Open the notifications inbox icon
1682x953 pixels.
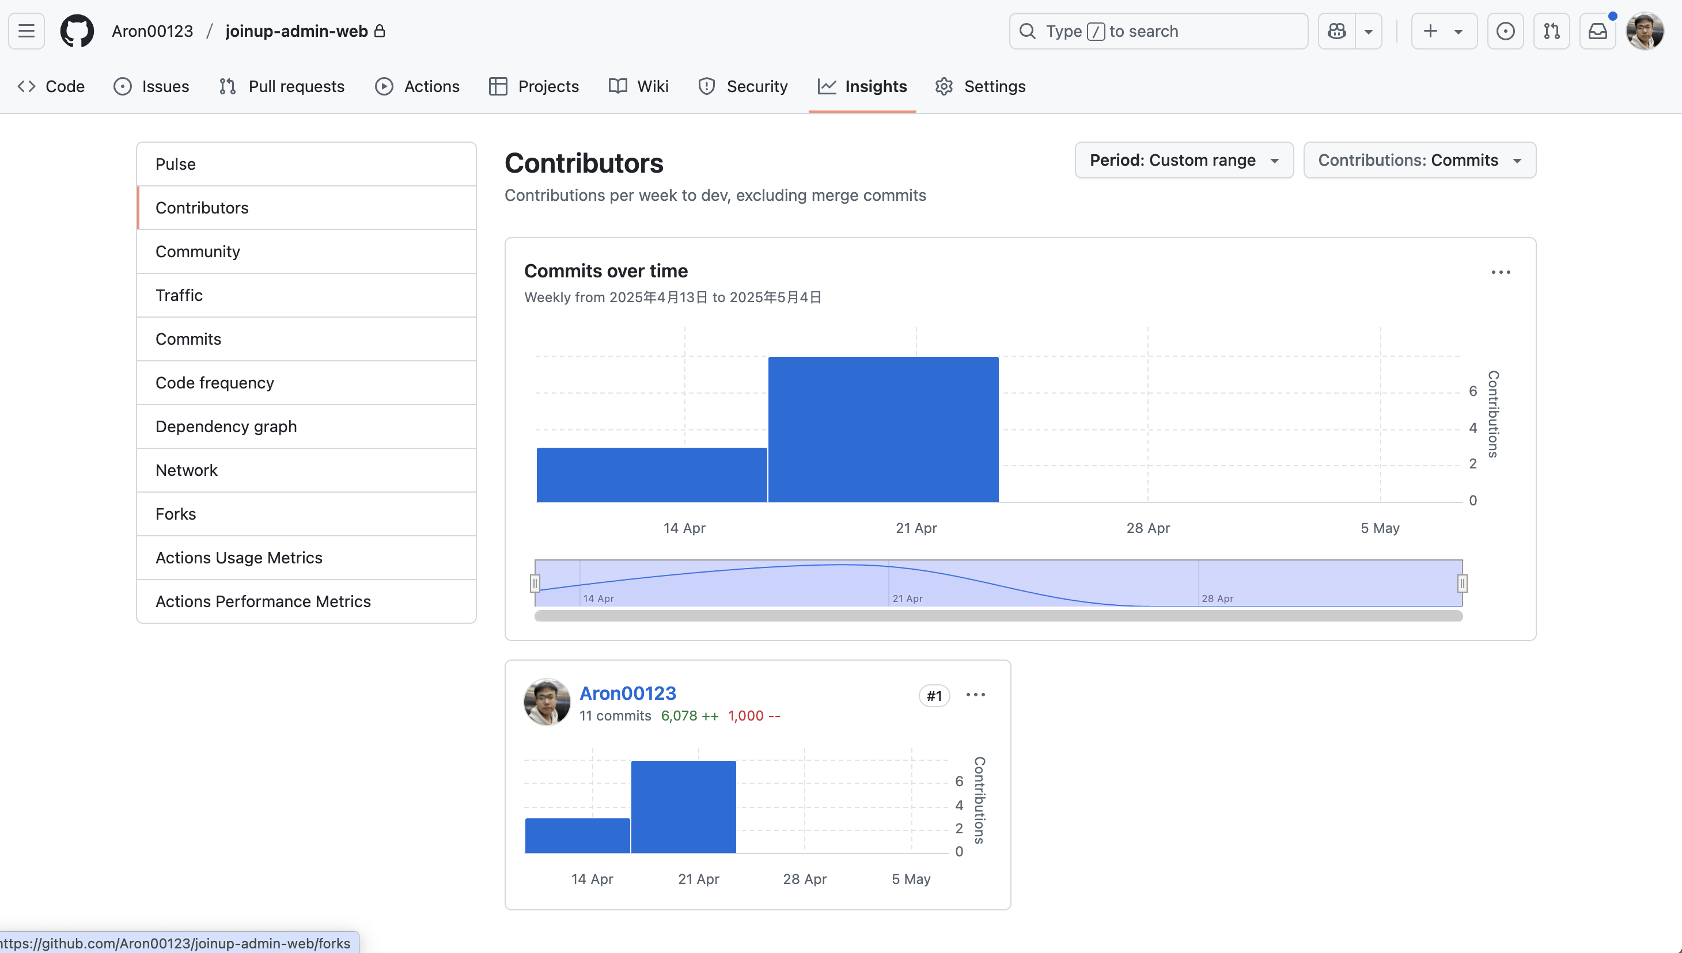tap(1597, 31)
